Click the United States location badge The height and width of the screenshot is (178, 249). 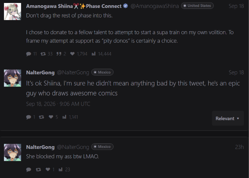(x=197, y=6)
